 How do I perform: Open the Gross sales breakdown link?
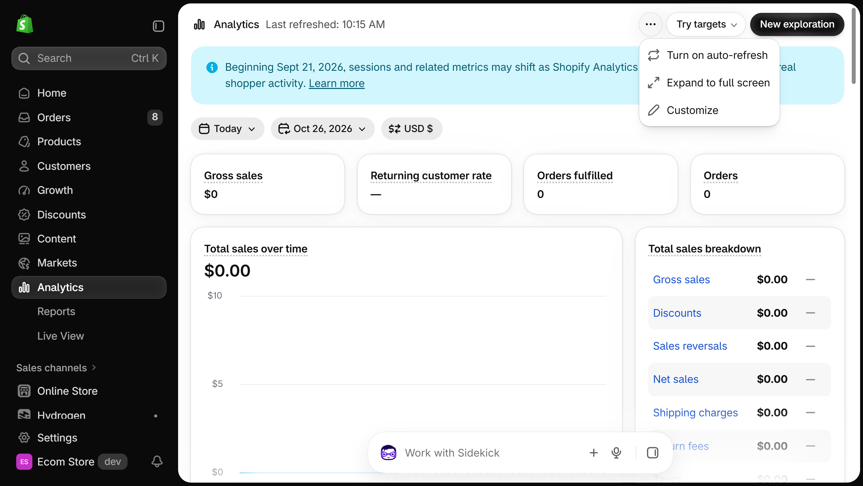click(681, 279)
